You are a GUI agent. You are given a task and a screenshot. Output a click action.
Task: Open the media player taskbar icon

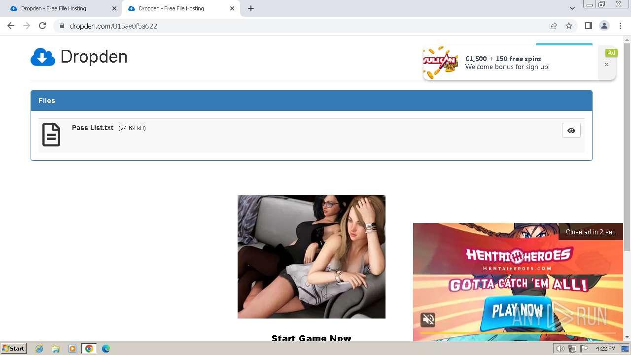coord(72,349)
